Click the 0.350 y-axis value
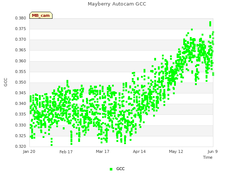The height and width of the screenshot is (176, 235). point(21,82)
